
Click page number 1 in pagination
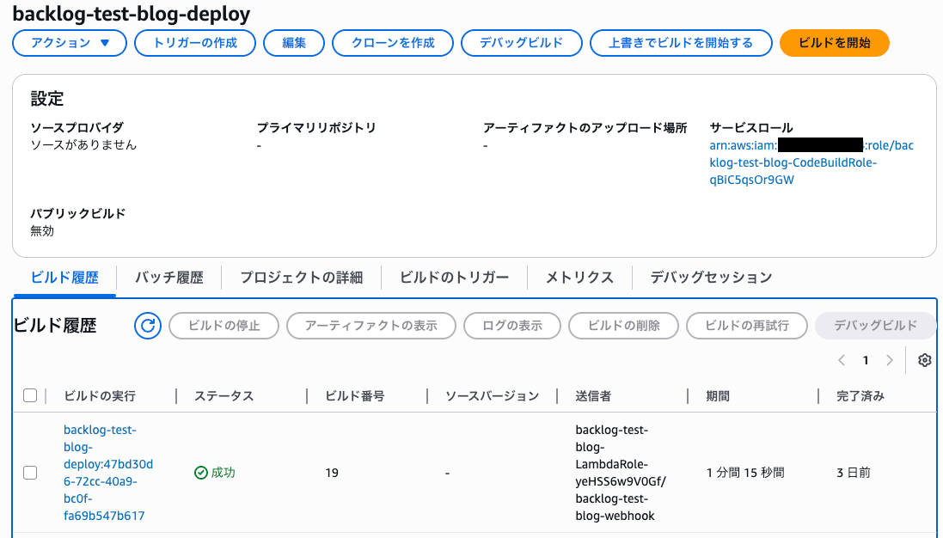point(866,360)
